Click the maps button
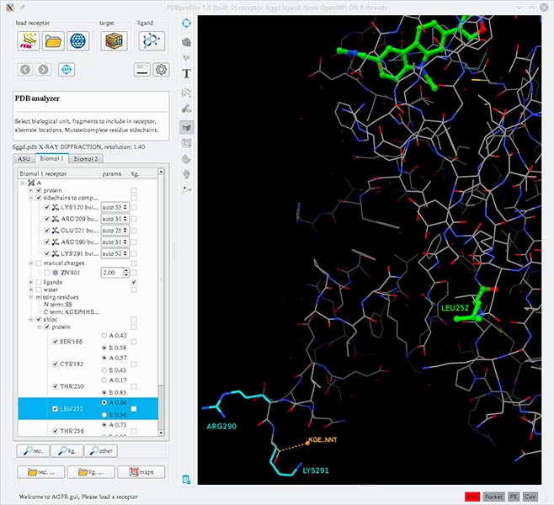The width and height of the screenshot is (554, 505). (x=141, y=471)
